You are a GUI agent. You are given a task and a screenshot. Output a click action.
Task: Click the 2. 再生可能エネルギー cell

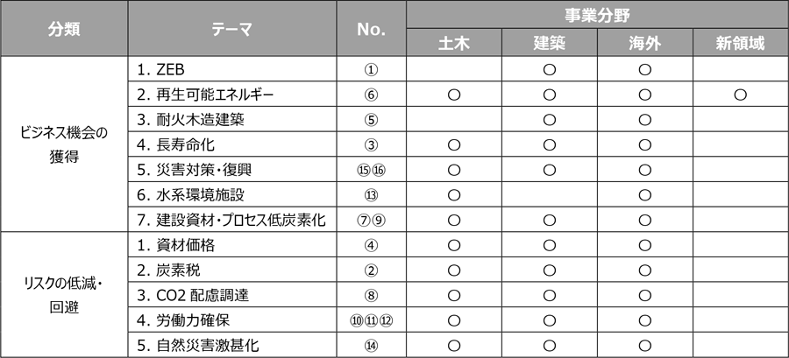tap(232, 95)
